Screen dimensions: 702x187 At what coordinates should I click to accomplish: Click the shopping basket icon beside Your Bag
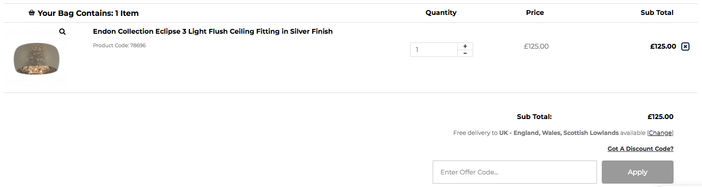32,13
